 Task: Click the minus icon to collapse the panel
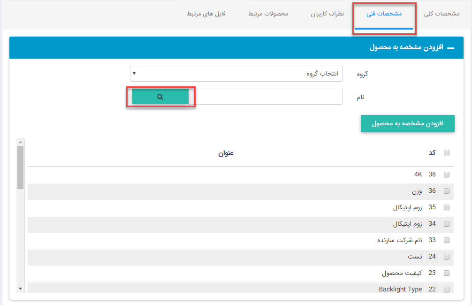[x=450, y=47]
